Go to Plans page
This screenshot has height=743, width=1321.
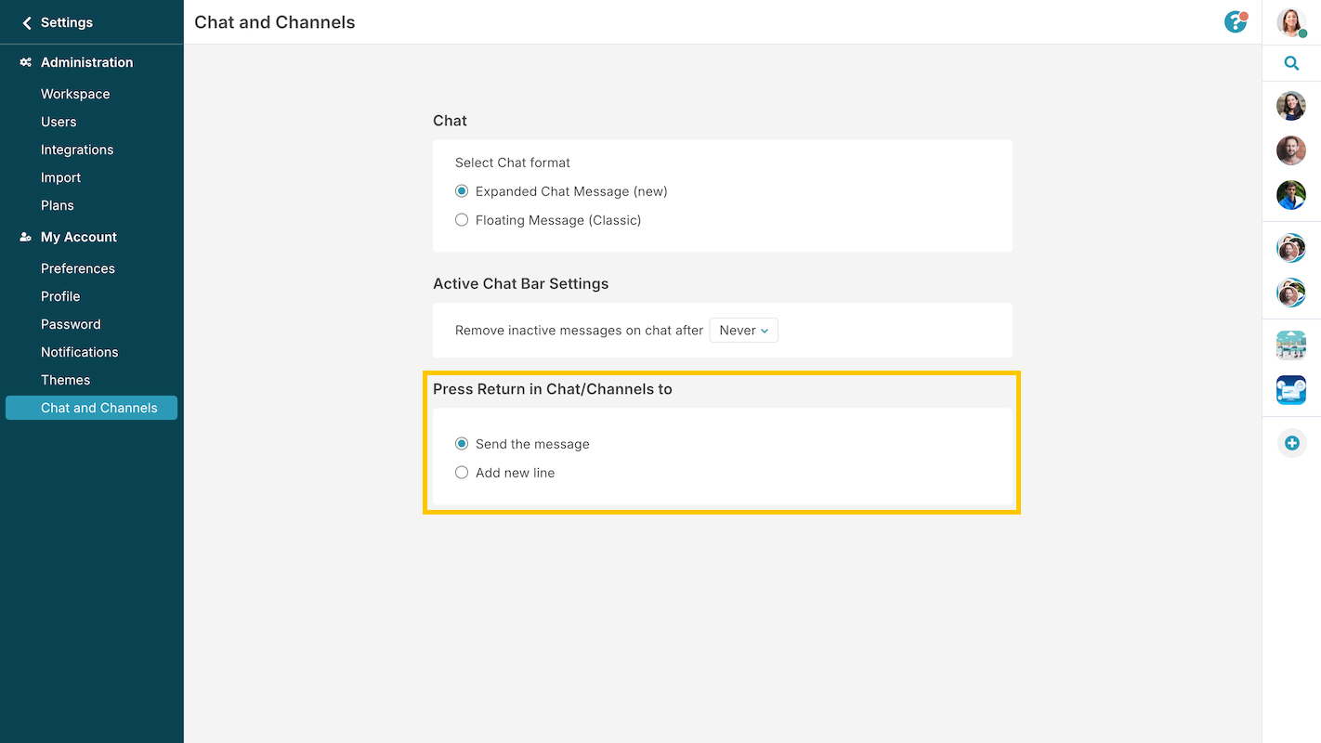tap(58, 205)
